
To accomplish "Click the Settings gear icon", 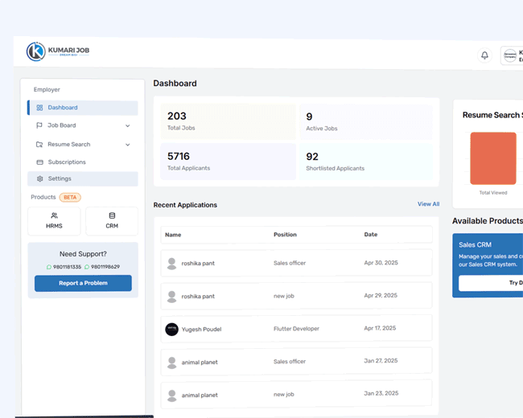I will [x=39, y=178].
